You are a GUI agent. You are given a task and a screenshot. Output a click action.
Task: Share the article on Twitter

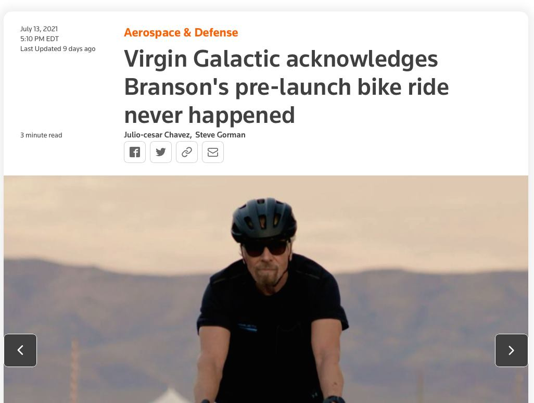click(x=161, y=152)
